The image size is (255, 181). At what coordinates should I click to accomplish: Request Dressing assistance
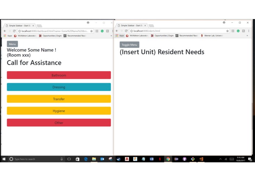point(59,87)
